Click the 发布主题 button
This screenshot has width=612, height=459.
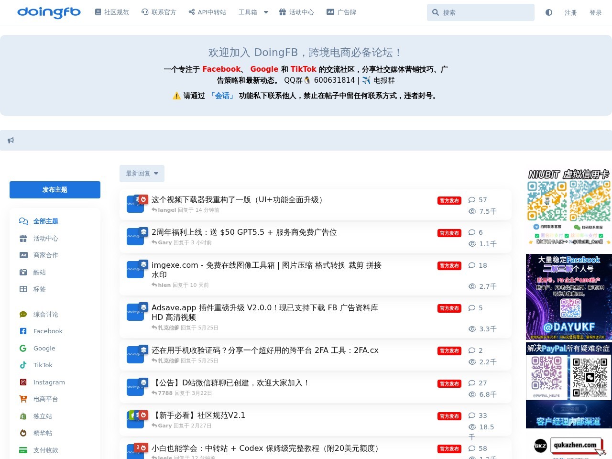coord(55,190)
